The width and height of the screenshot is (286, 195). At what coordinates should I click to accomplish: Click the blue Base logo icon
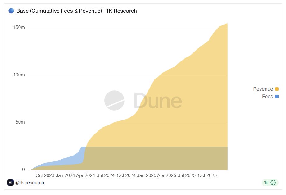(11, 10)
